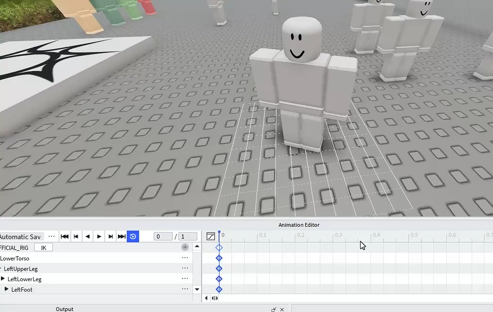
Task: Toggle the Curve Editor view
Action: (x=210, y=236)
